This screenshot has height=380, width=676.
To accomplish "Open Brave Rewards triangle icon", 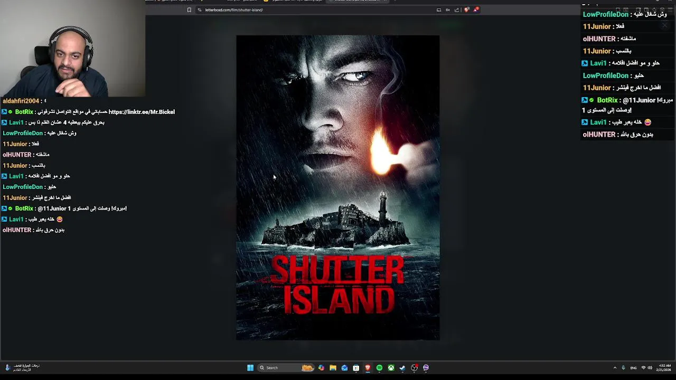I will (x=476, y=9).
